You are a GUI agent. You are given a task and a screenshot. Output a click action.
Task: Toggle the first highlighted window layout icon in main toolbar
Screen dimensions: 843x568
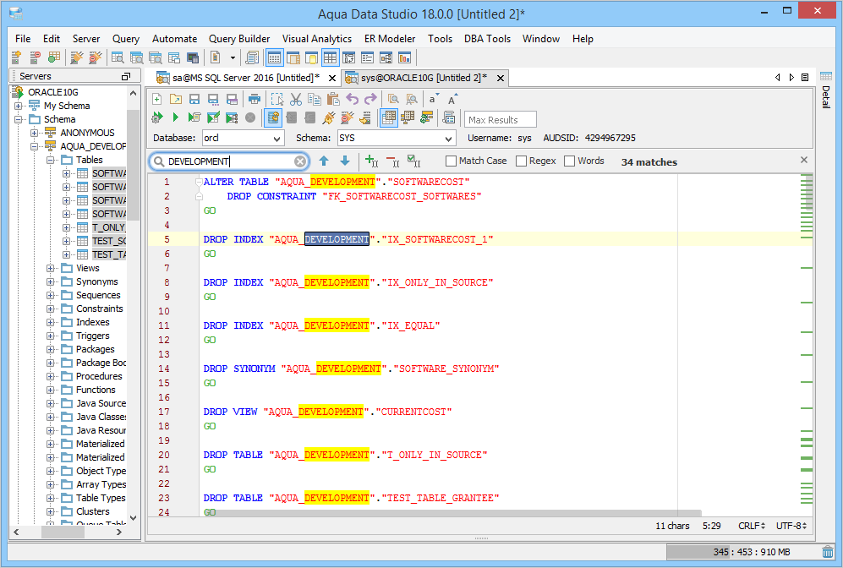pos(275,57)
